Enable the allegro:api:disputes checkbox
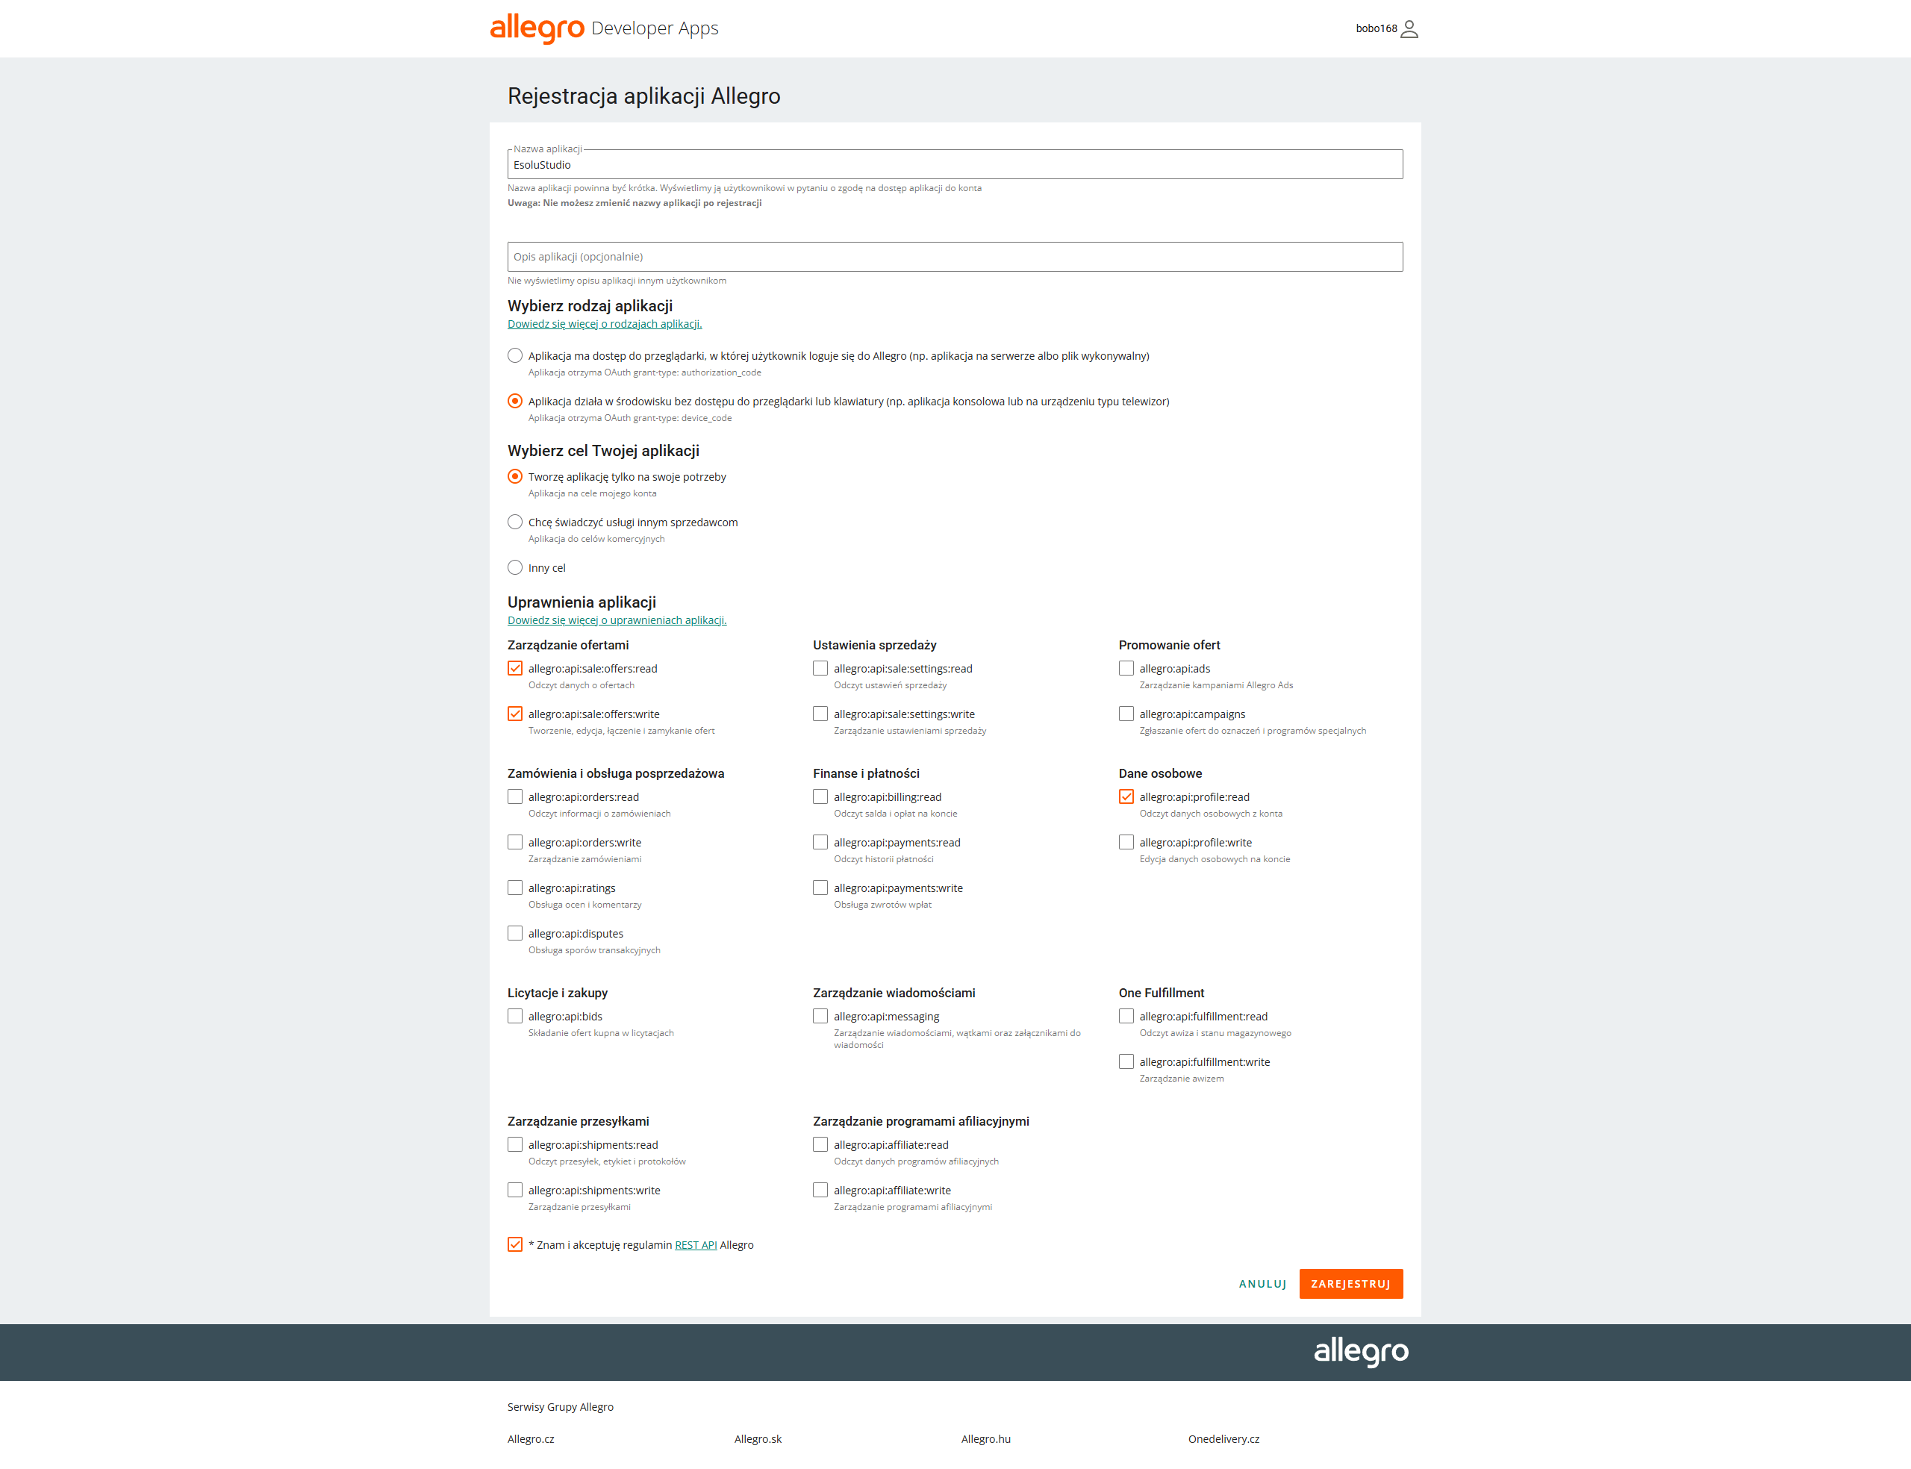This screenshot has height=1469, width=1911. click(x=515, y=933)
